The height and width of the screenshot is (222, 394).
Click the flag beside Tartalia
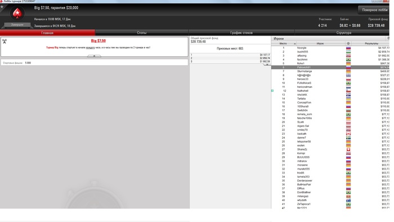348,99
